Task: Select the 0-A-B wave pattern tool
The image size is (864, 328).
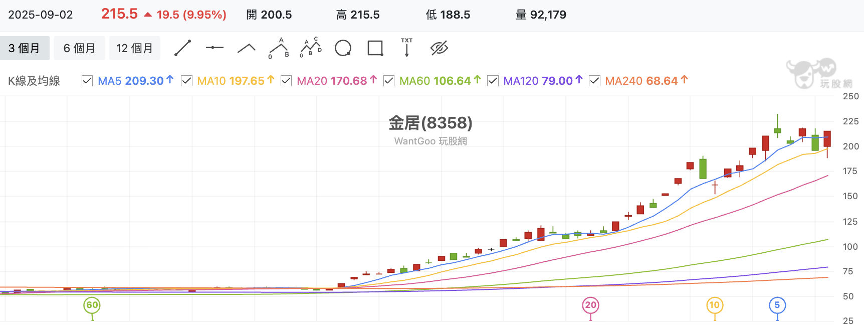Action: pyautogui.click(x=279, y=48)
